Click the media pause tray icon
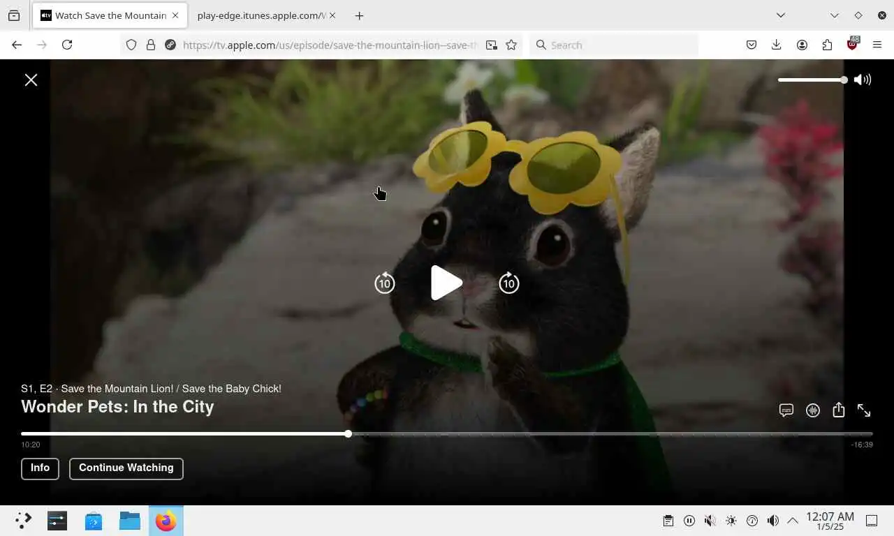Image resolution: width=894 pixels, height=536 pixels. (689, 521)
